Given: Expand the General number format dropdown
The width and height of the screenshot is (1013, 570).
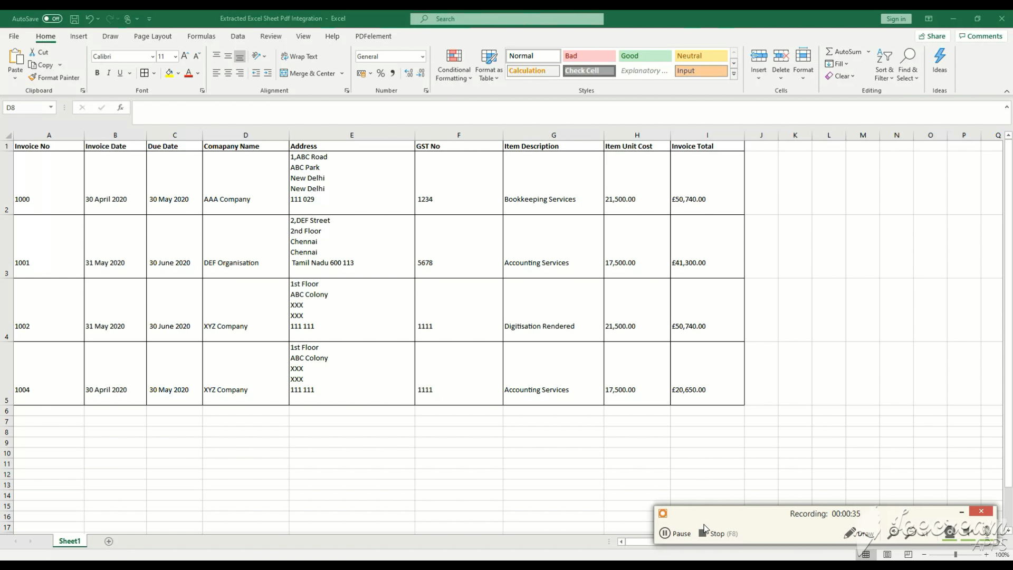Looking at the screenshot, I should [422, 56].
